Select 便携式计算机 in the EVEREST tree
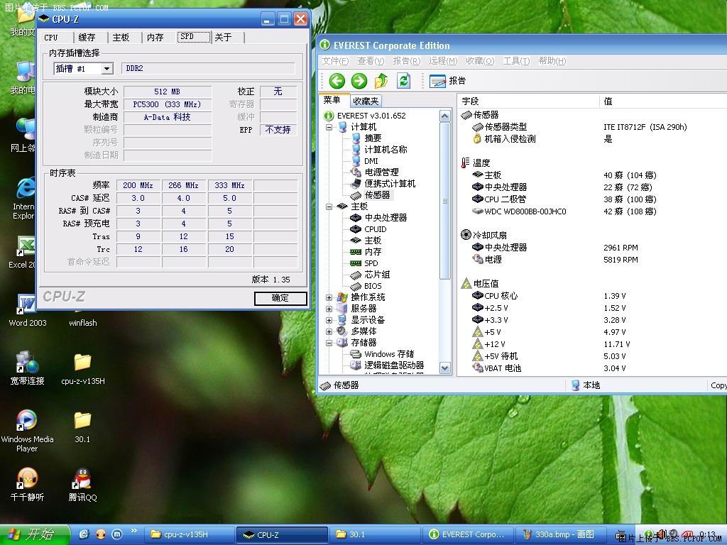The width and height of the screenshot is (727, 545). point(390,184)
